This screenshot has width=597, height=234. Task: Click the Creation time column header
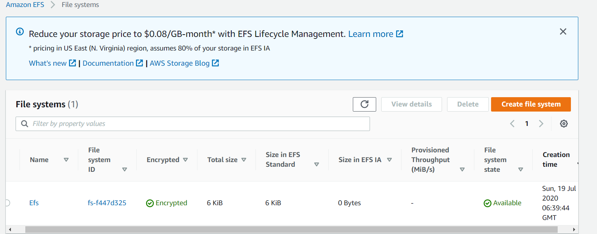point(556,159)
